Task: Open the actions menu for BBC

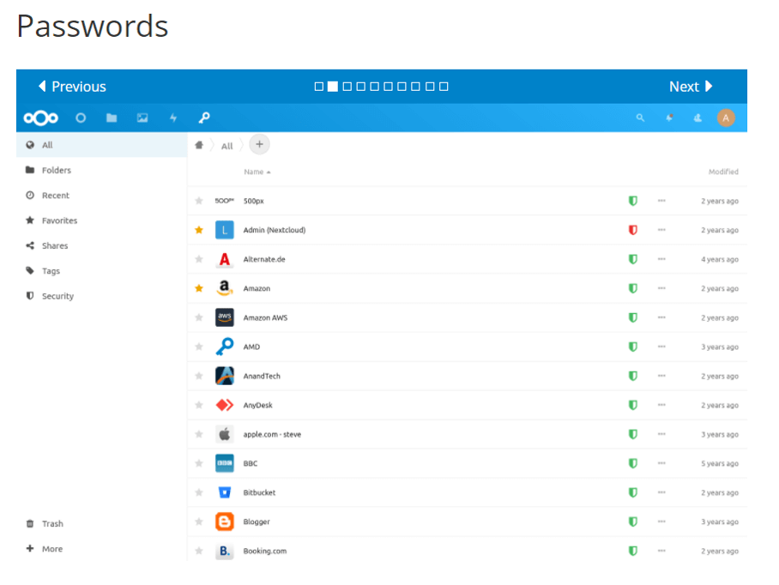Action: tap(661, 463)
